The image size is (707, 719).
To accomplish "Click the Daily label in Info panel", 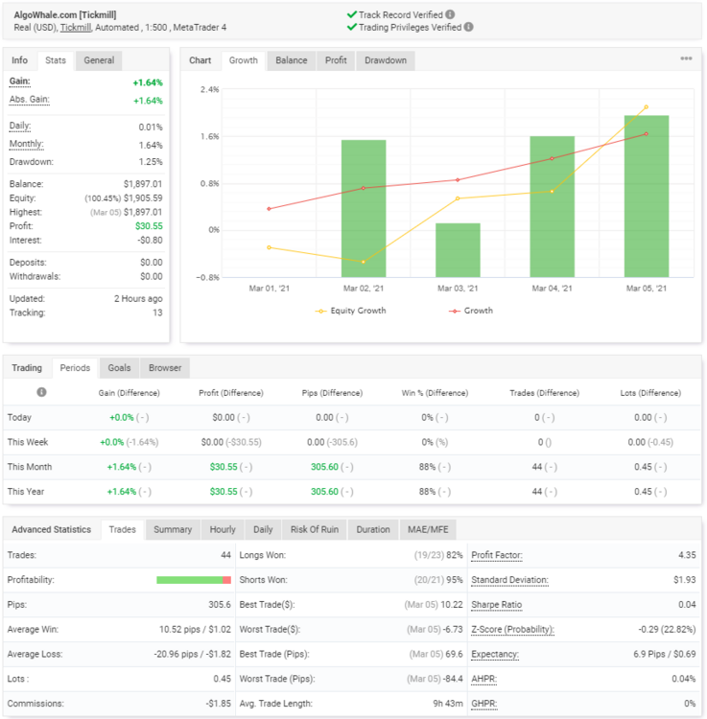I will [20, 127].
